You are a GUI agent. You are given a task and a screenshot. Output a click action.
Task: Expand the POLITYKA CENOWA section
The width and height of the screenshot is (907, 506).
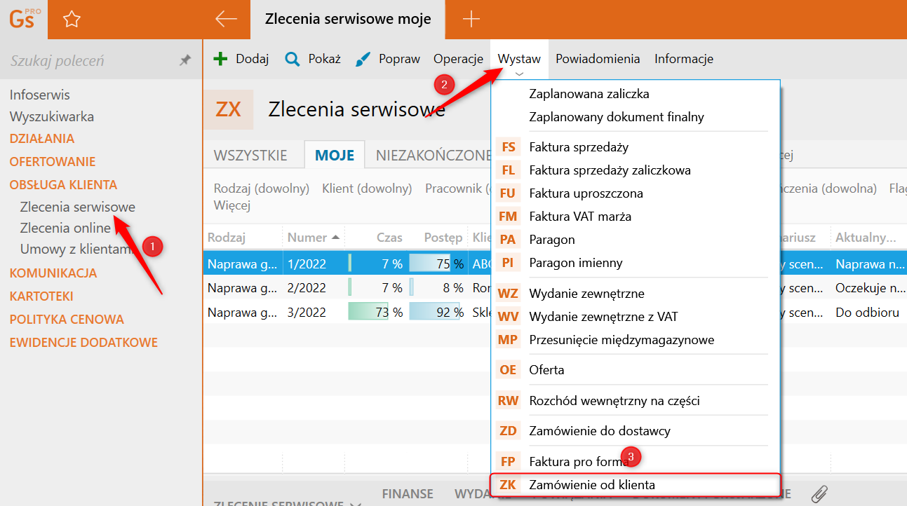pyautogui.click(x=67, y=320)
